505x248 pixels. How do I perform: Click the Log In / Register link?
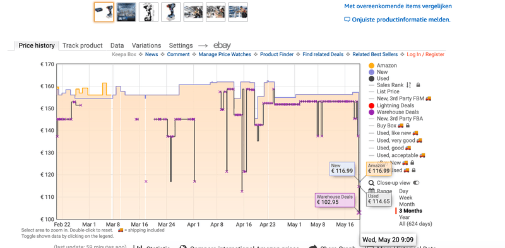tap(425, 54)
